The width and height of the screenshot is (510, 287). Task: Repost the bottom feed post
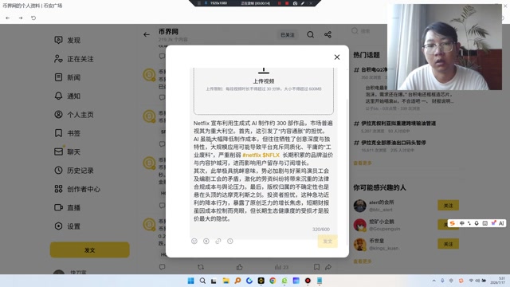pos(201,267)
